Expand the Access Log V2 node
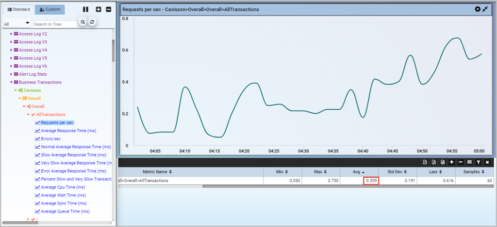 pos(12,34)
